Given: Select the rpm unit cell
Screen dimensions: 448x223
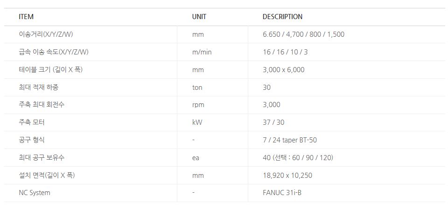Looking at the screenshot, I should click(x=198, y=105).
